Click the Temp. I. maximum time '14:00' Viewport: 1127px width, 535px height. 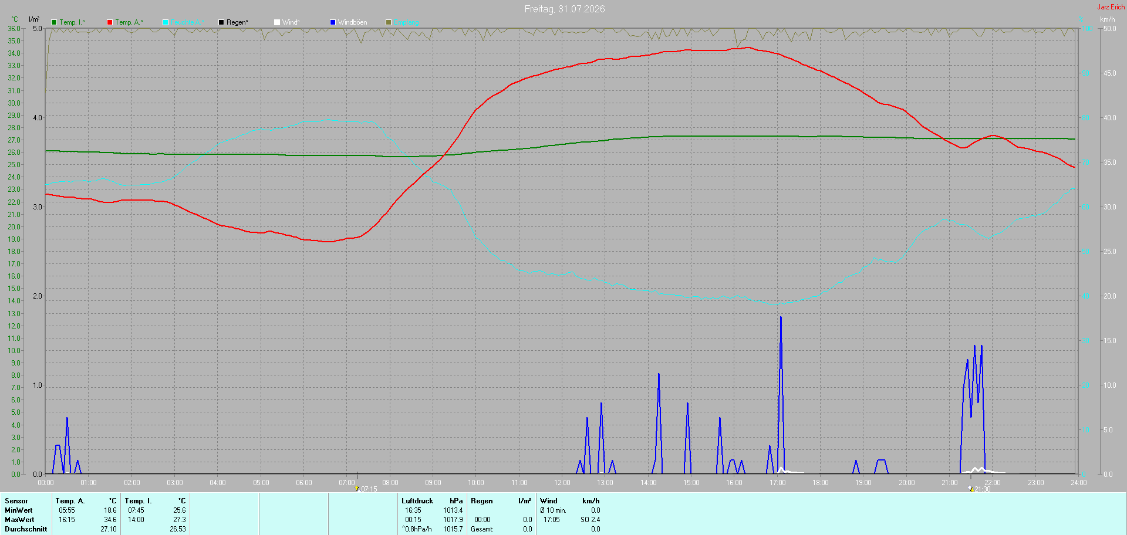click(x=136, y=520)
